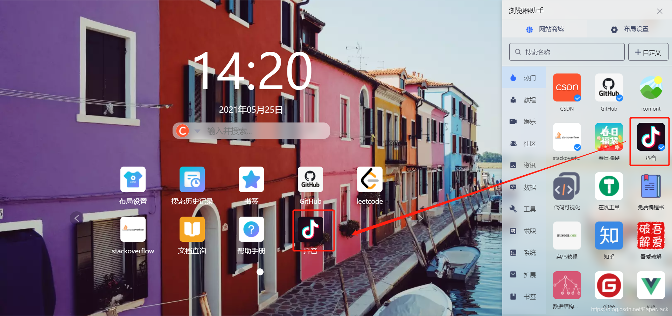The width and height of the screenshot is (672, 316).
Task: Open the search engine dropdown arrow
Action: pos(197,131)
